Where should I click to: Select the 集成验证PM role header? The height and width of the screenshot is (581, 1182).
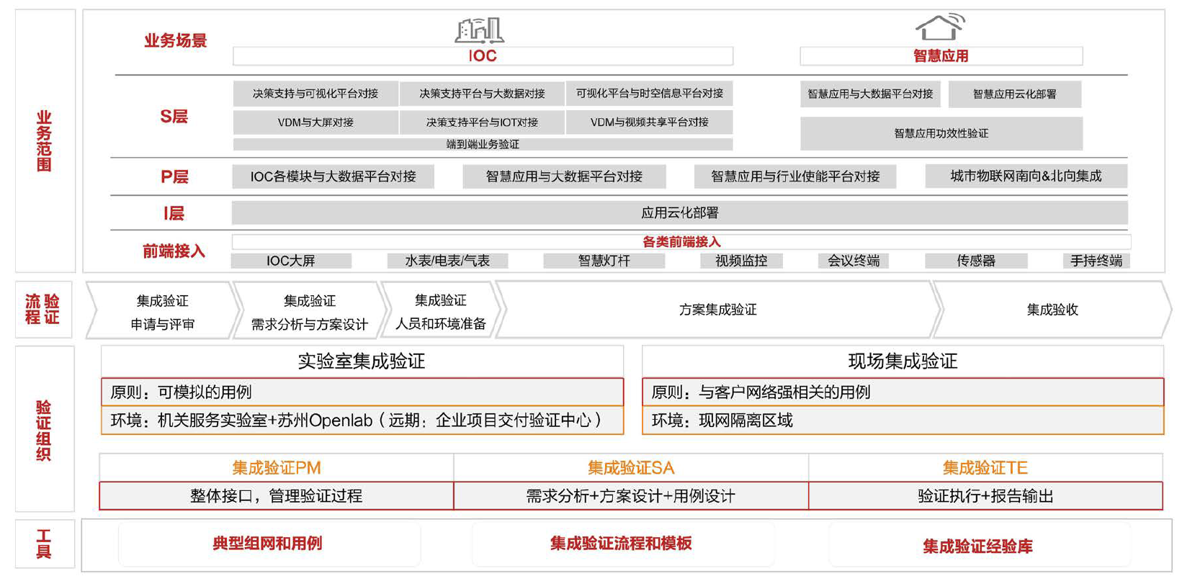(x=277, y=468)
